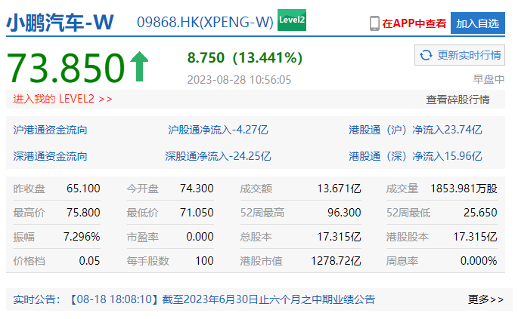
Task: Click 52周最高 value 96.300
Action: click(x=344, y=213)
